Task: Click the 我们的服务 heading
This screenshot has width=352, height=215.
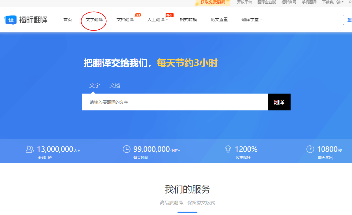Action: point(187,189)
